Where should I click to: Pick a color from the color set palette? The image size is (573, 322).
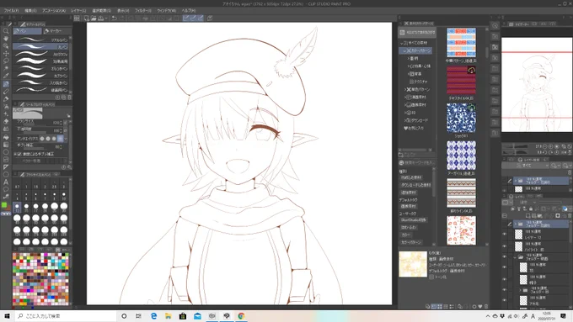click(x=40, y=279)
